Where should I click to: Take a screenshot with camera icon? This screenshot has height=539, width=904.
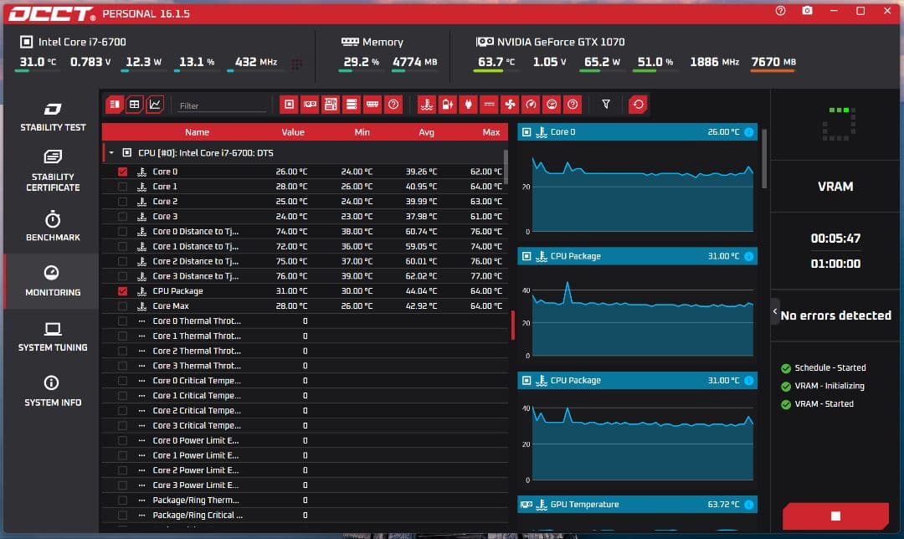coord(807,11)
